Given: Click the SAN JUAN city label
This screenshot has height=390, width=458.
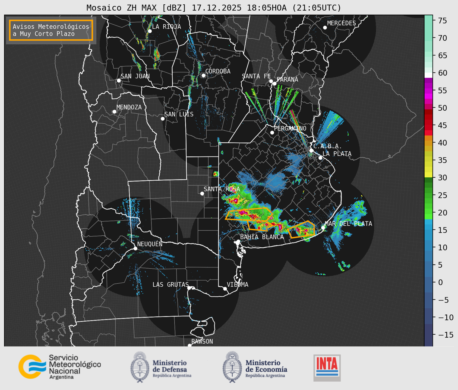Looking at the screenshot, I should point(135,76).
